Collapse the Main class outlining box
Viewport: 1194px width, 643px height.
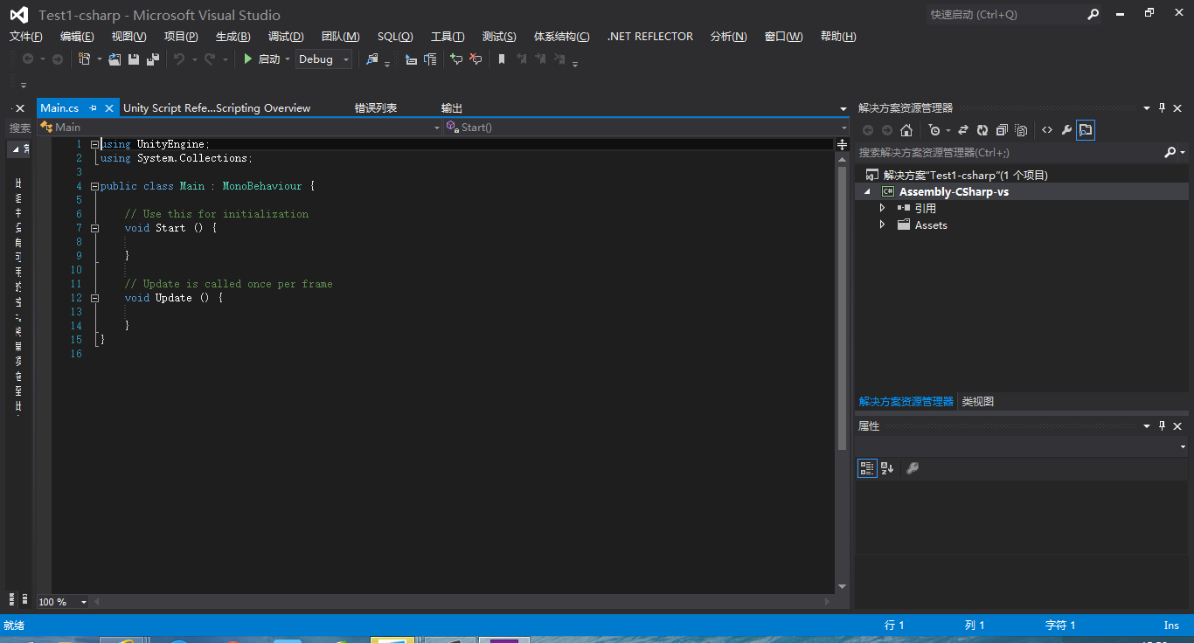coord(94,186)
